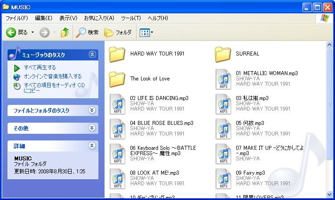
Task: Select the 08 LOOK AT ME! mp3 icon
Action: [117, 179]
